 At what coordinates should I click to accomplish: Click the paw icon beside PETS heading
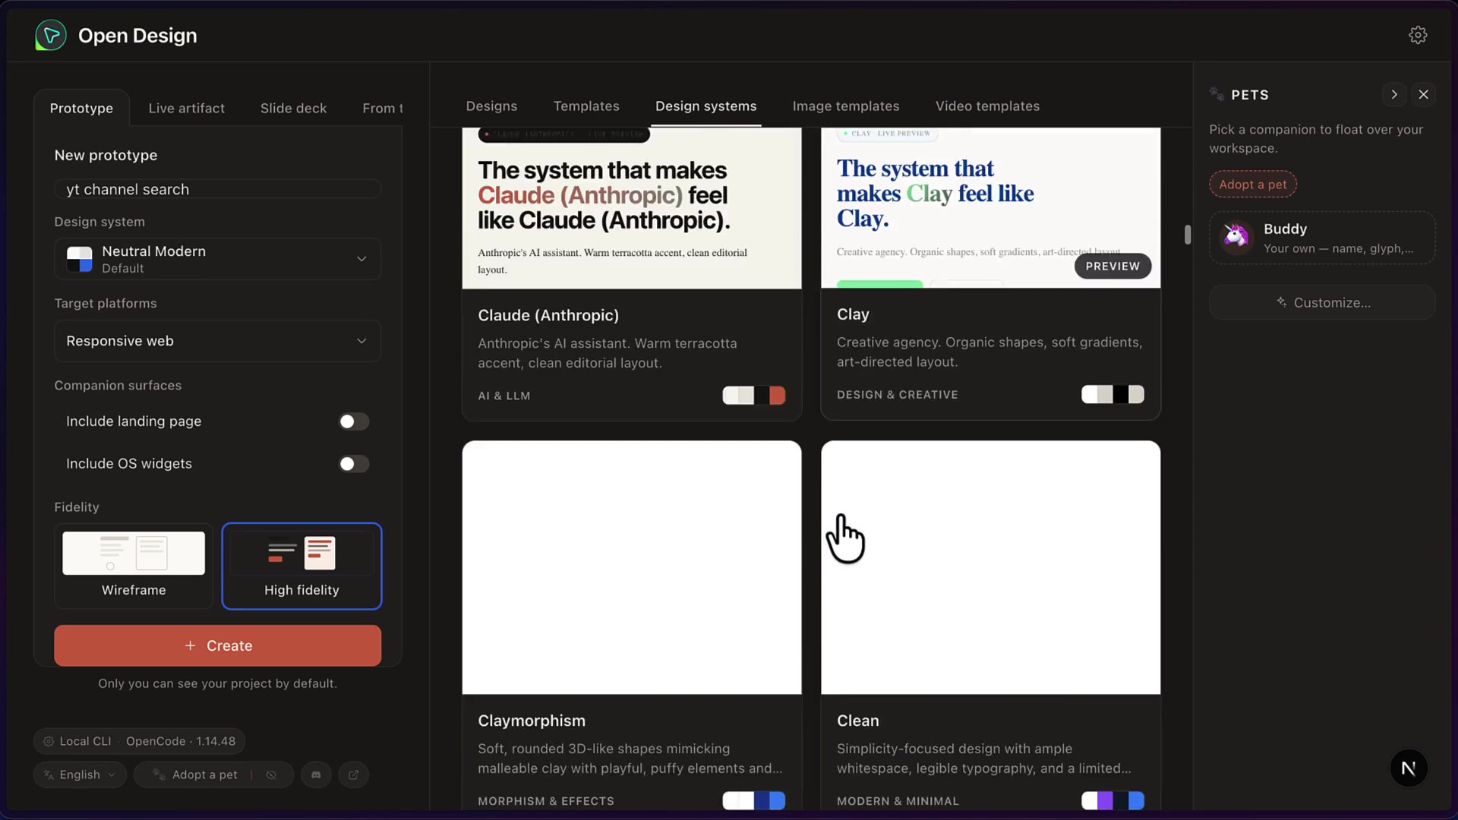coord(1217,94)
